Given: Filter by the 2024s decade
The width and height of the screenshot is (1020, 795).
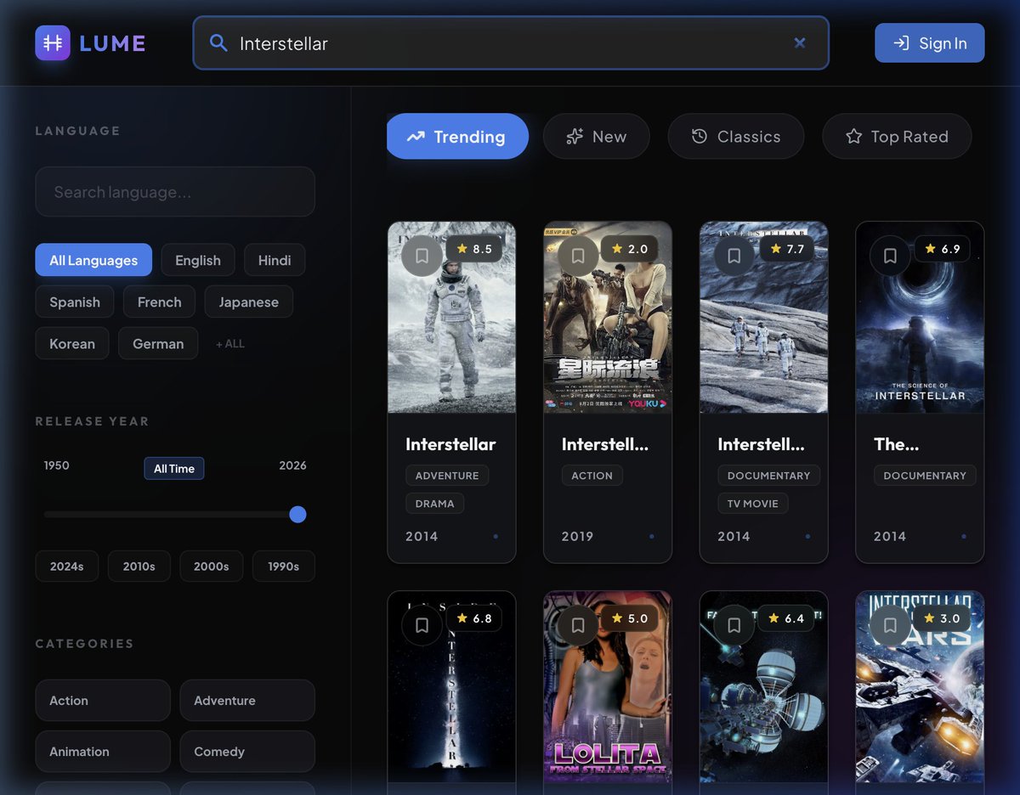Looking at the screenshot, I should (x=67, y=566).
